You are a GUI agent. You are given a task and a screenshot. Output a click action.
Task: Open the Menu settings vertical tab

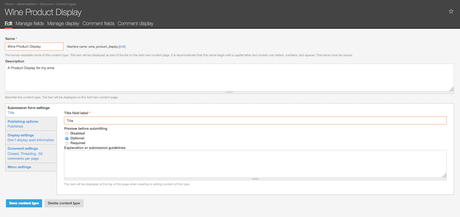(31, 167)
